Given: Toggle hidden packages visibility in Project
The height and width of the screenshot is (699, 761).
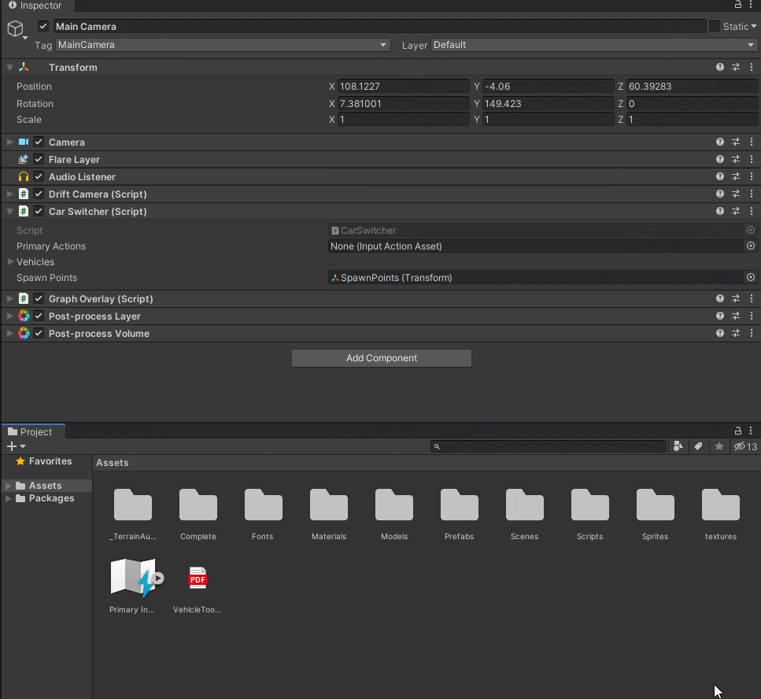Looking at the screenshot, I should 744,447.
